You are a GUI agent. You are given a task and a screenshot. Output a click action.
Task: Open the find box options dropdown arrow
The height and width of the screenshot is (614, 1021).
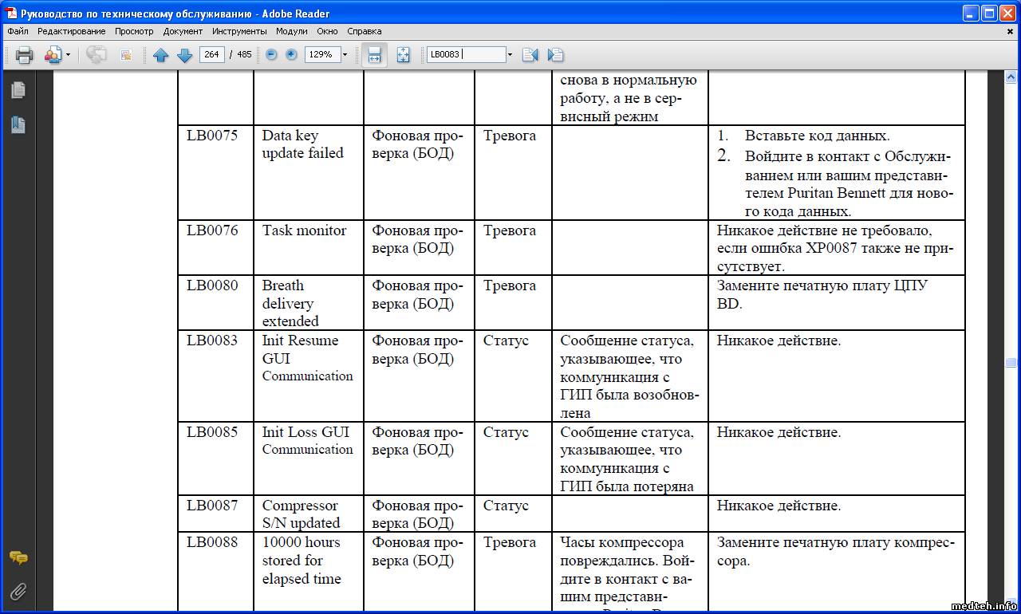[510, 55]
